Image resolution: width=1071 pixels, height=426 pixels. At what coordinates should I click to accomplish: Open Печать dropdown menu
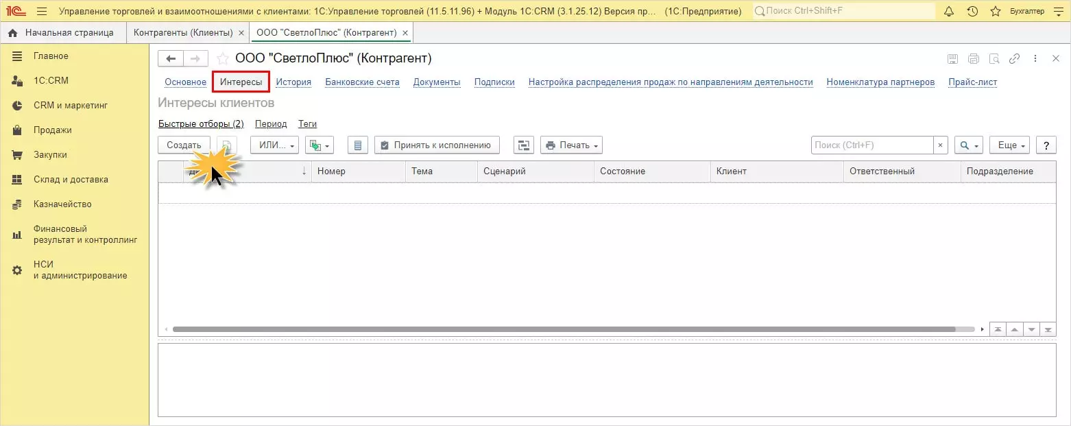click(571, 145)
